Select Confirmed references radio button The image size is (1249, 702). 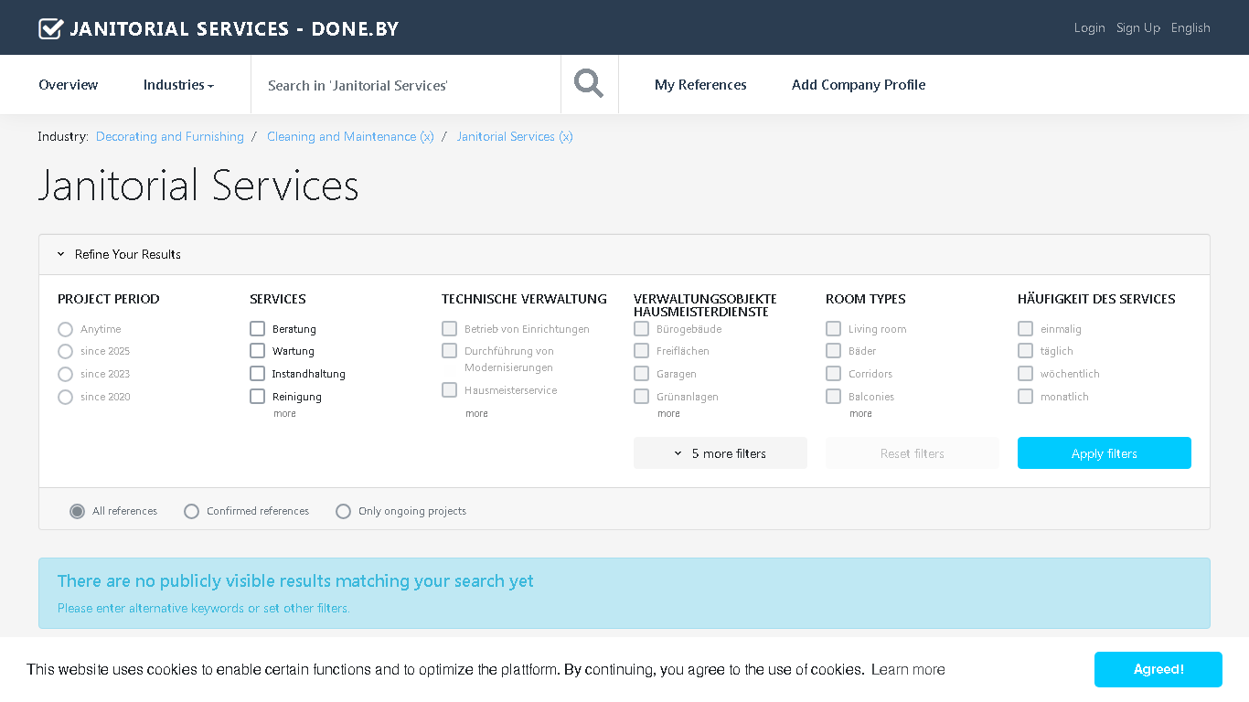pos(191,511)
